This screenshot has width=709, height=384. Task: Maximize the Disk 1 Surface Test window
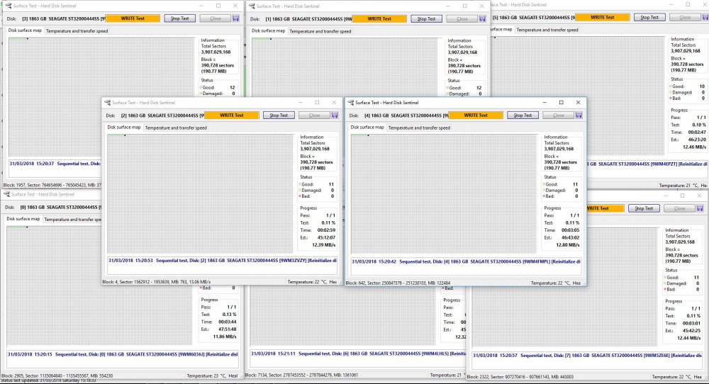[x=465, y=6]
